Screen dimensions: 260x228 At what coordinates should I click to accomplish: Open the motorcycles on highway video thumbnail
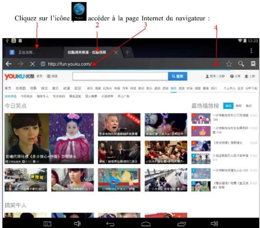(x=166, y=180)
